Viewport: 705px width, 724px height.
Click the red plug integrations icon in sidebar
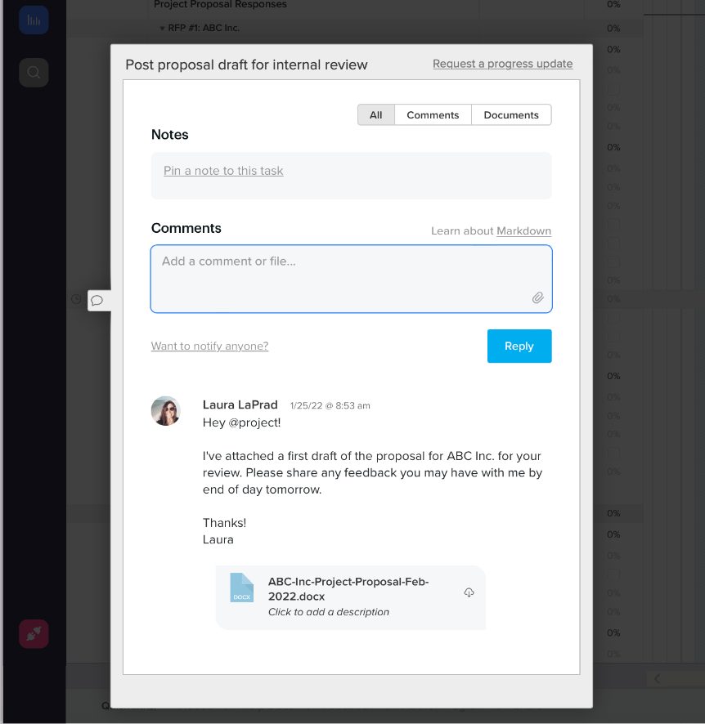34,633
